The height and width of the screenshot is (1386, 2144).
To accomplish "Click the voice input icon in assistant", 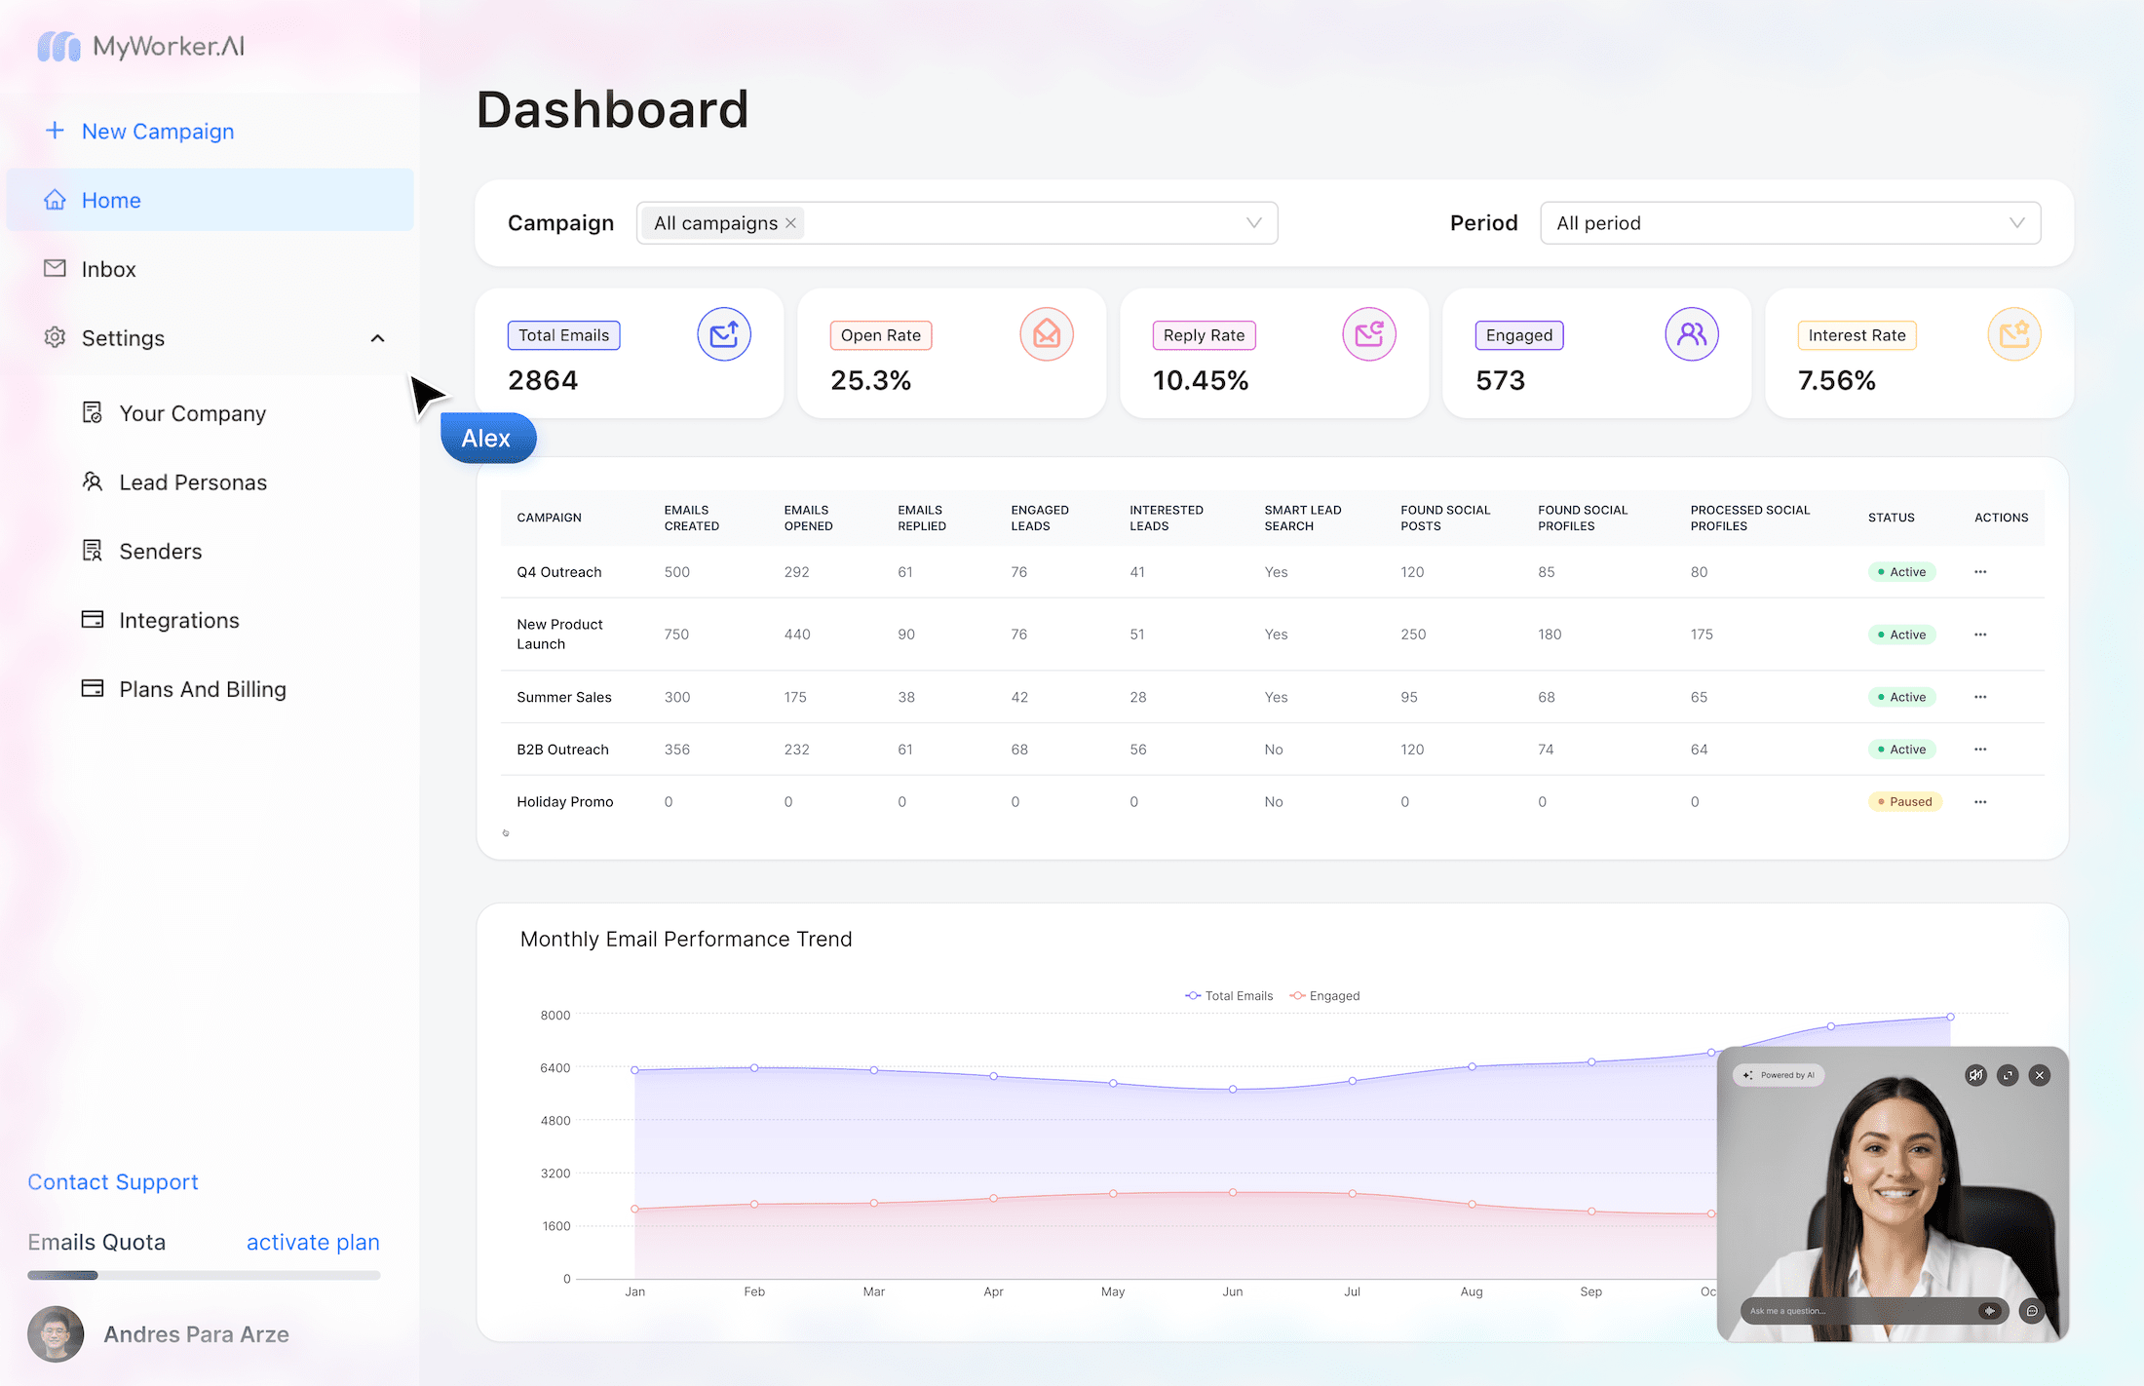I will [1990, 1311].
